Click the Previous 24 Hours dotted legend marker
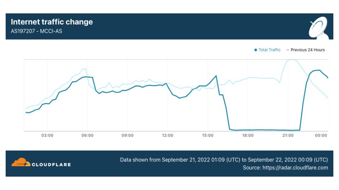Image resolution: width=339 pixels, height=190 pixels. point(287,50)
